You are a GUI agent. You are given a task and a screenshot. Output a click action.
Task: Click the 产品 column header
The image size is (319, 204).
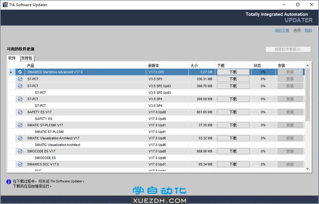(85, 66)
